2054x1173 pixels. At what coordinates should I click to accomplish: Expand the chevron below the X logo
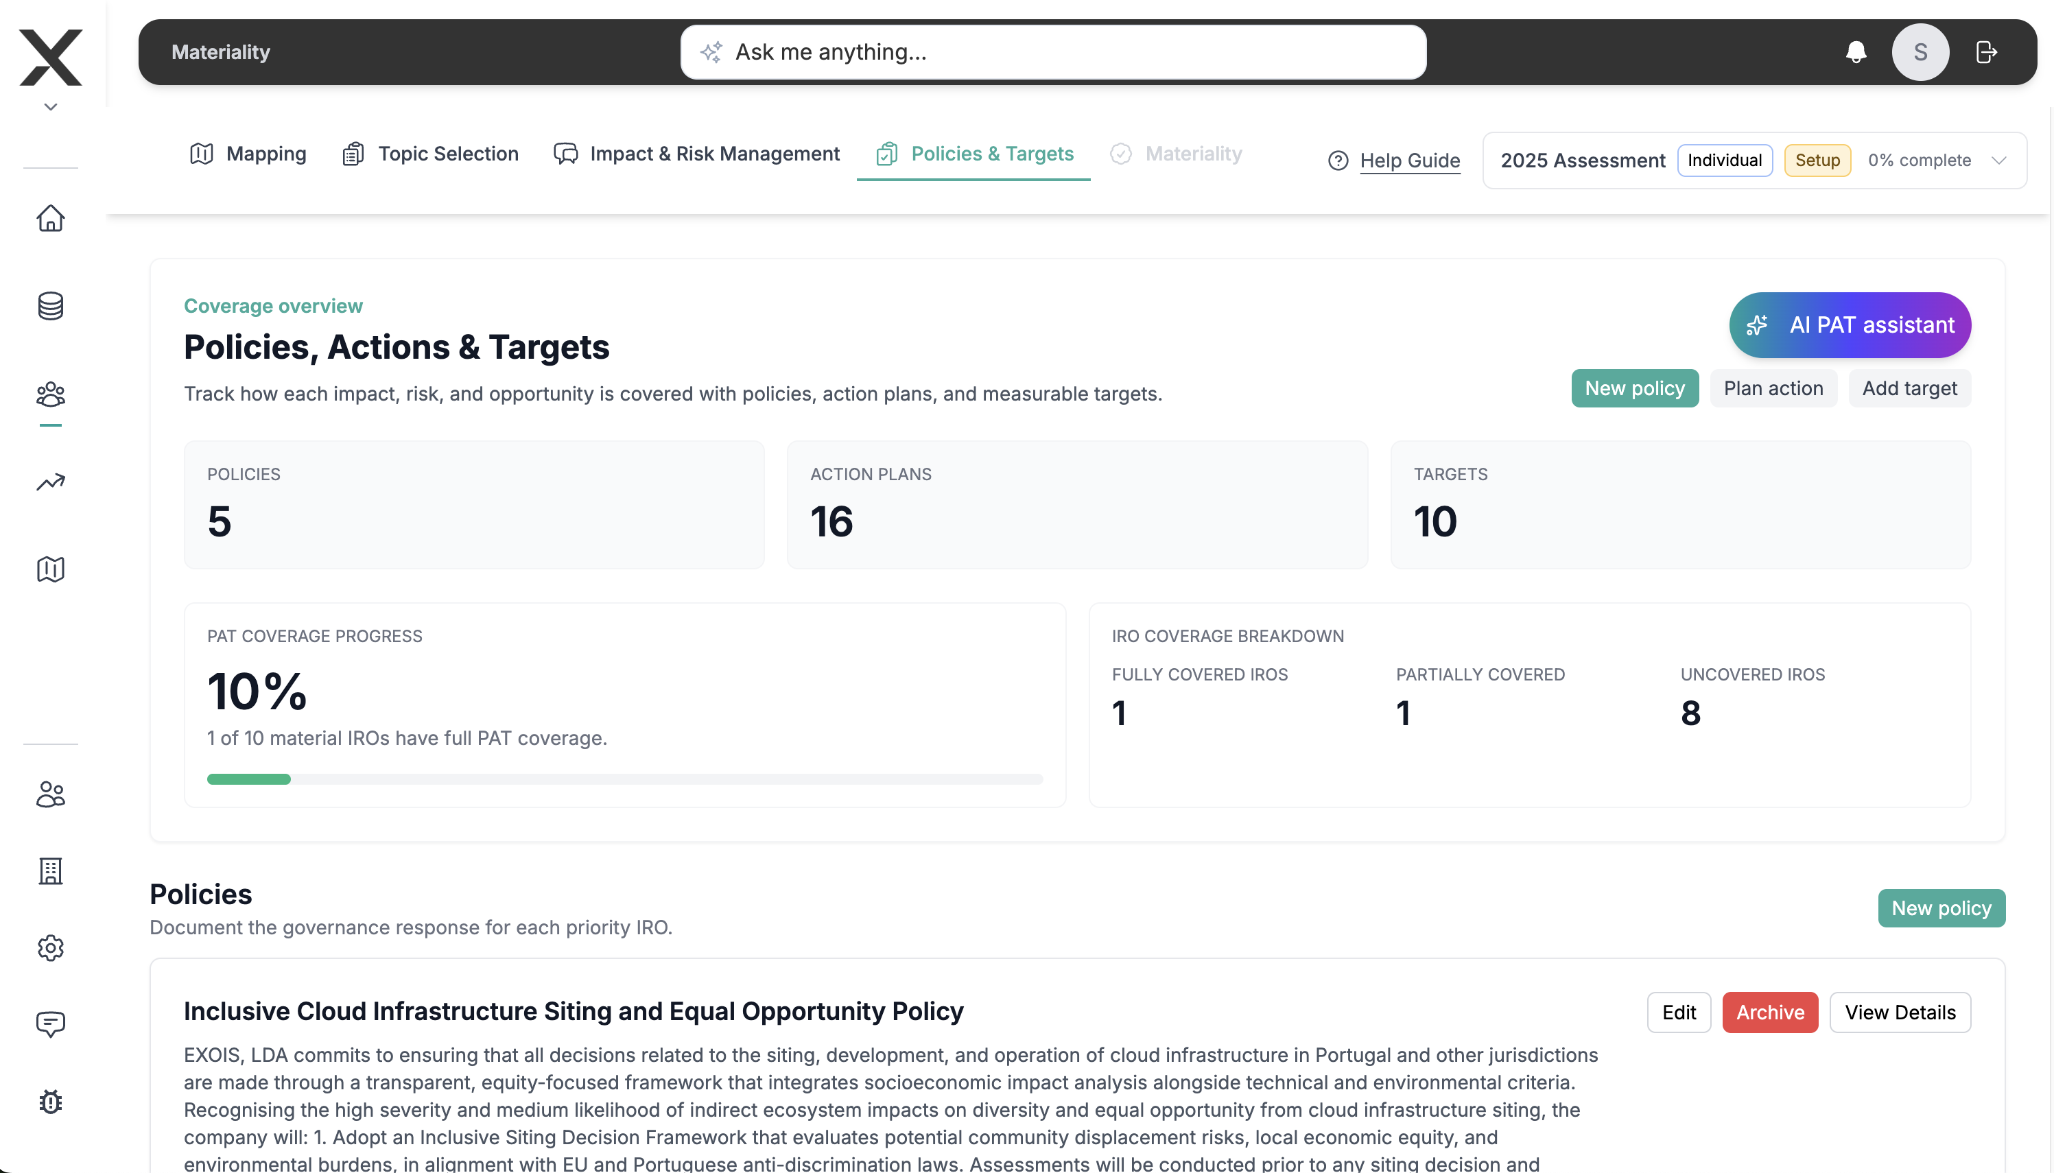click(x=50, y=107)
